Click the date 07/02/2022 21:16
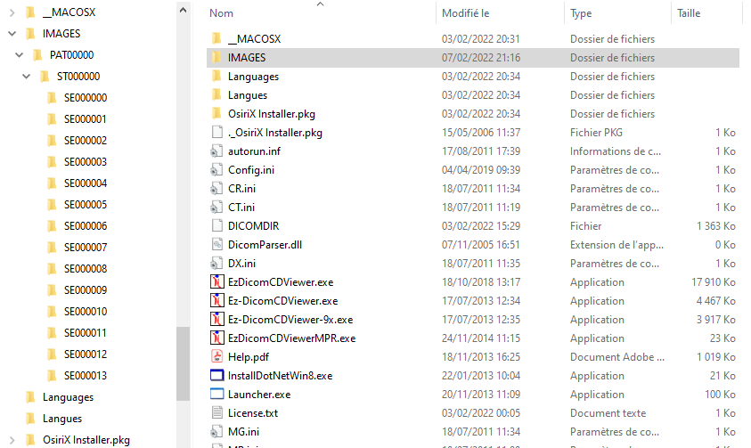Viewport: 751px width, 448px height. pyautogui.click(x=481, y=57)
